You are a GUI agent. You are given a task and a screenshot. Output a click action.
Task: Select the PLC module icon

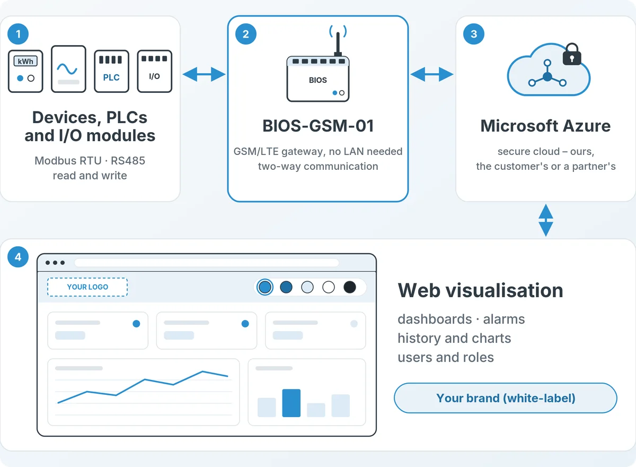(x=111, y=71)
